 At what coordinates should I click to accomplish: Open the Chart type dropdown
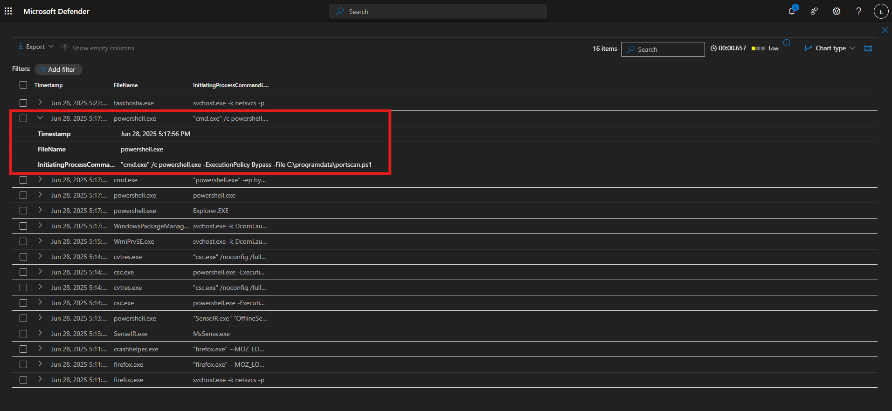point(830,48)
